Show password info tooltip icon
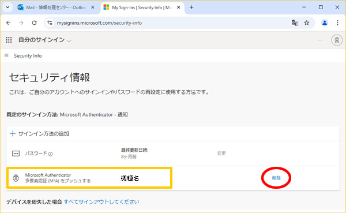The image size is (346, 213). coord(51,154)
